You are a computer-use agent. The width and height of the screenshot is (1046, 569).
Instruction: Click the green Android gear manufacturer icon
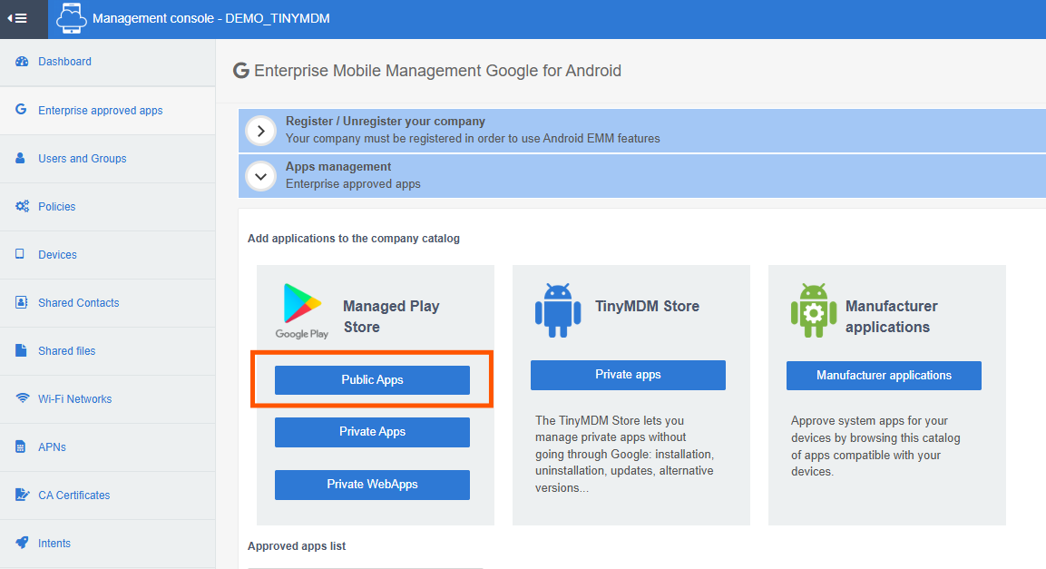(x=813, y=310)
